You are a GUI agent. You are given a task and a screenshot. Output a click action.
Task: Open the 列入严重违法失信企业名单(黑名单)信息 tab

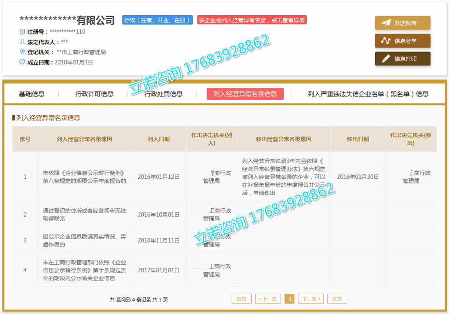(368, 94)
